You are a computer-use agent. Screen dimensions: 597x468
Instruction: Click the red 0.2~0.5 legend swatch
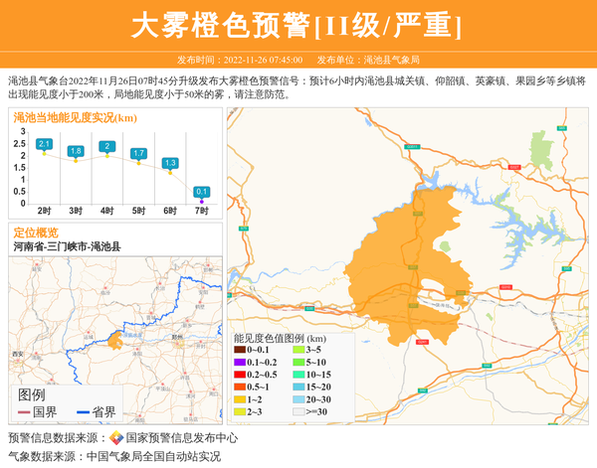pyautogui.click(x=240, y=374)
